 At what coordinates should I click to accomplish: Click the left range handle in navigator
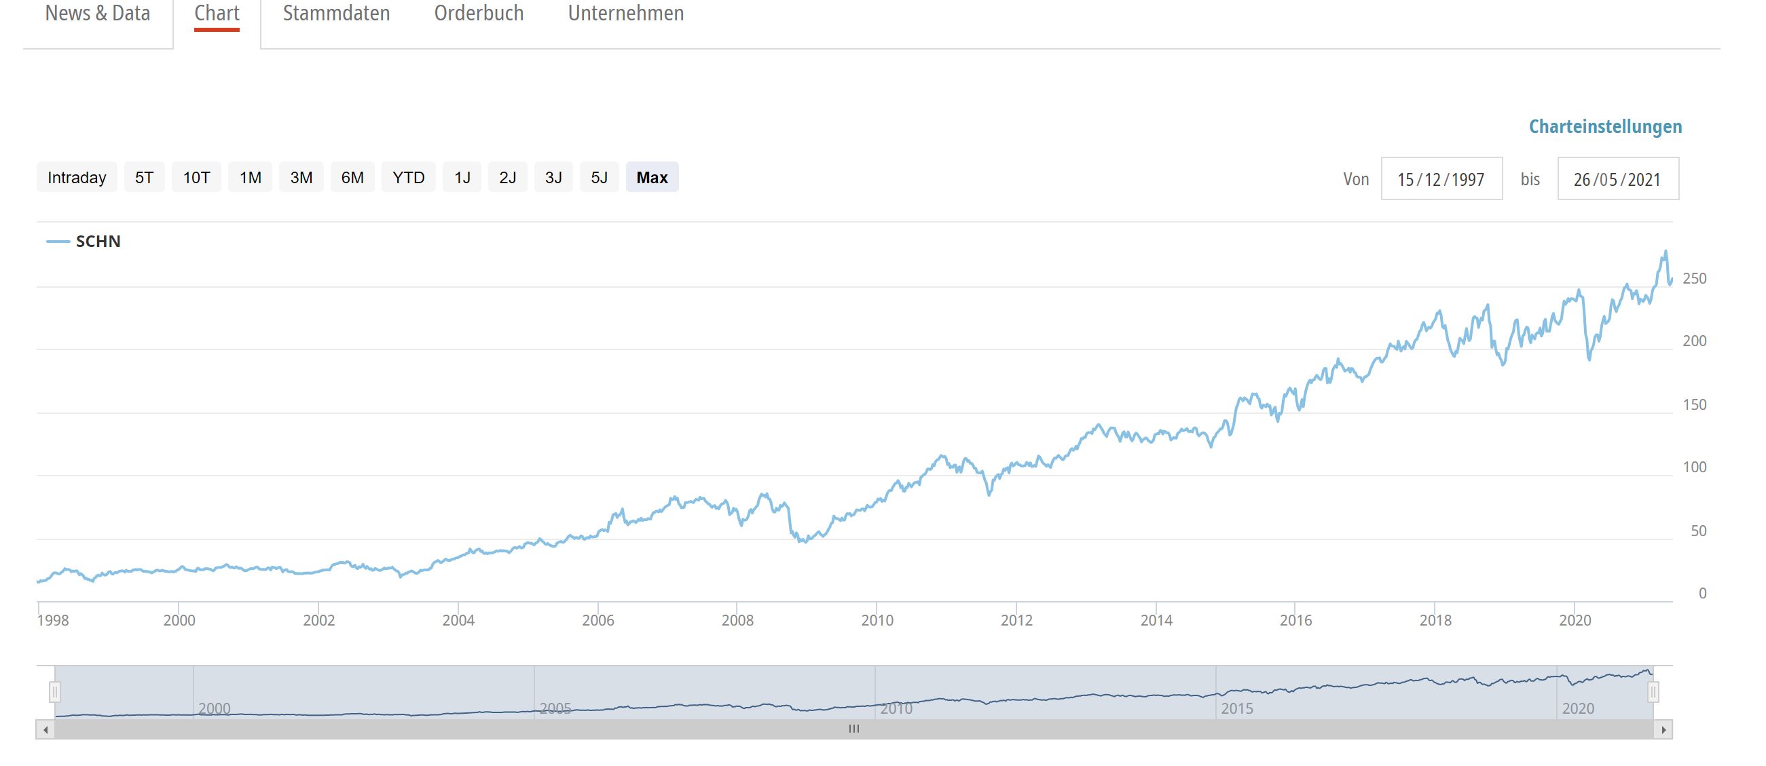55,692
